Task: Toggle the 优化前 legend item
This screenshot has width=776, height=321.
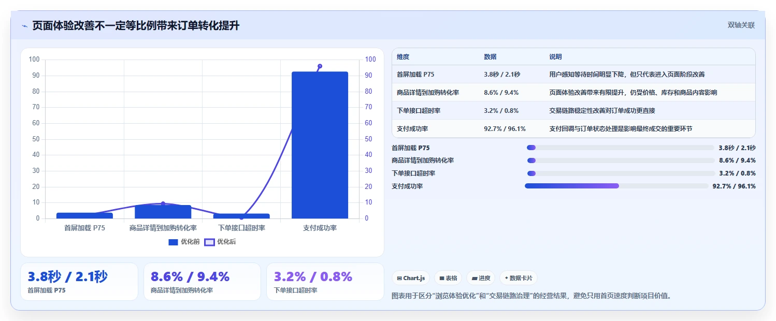Action: click(184, 242)
